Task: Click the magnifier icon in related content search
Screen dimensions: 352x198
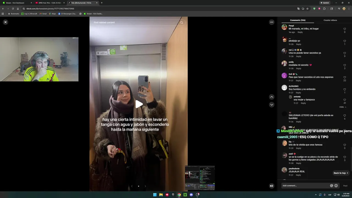Action: click(182, 23)
